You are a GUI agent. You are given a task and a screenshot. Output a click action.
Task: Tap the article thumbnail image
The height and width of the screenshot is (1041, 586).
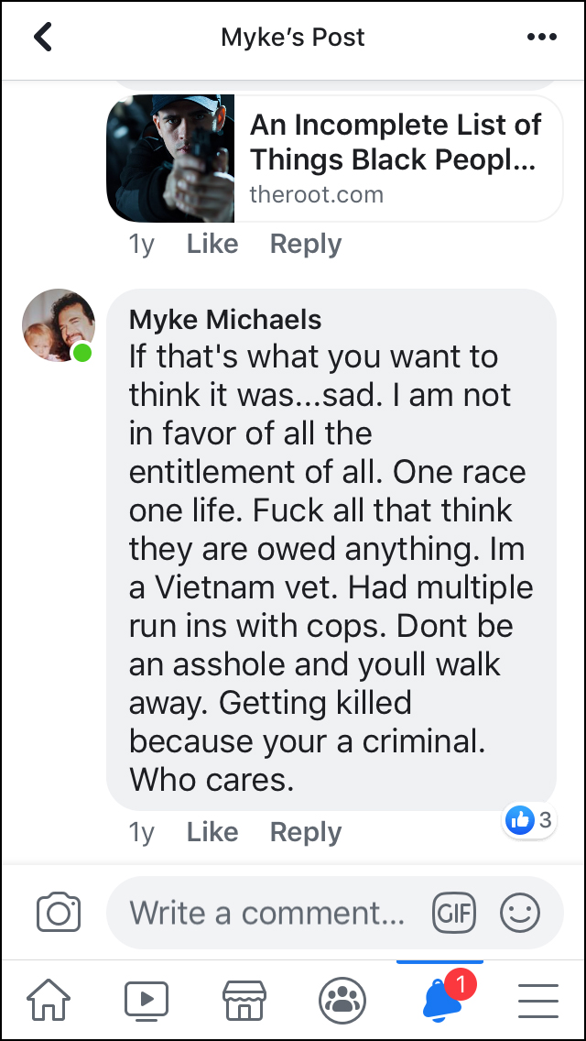171,158
